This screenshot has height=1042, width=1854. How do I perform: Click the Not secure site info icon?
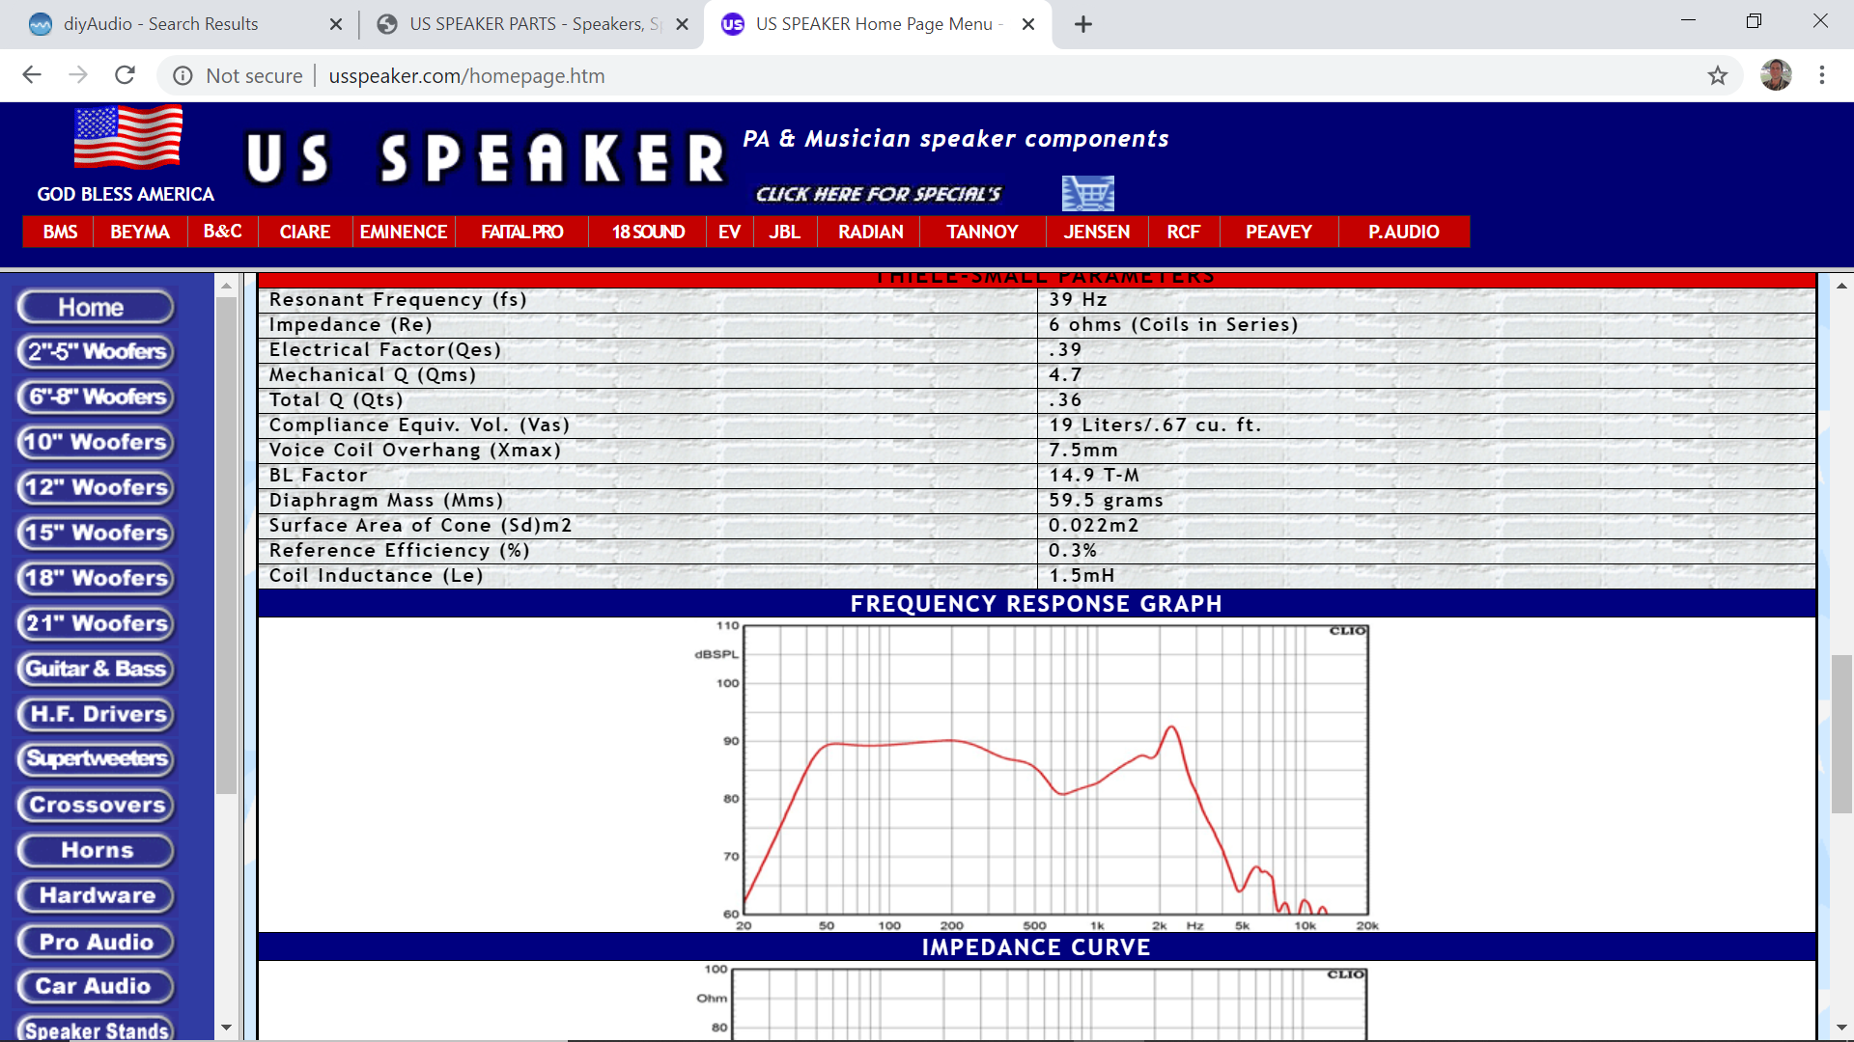click(183, 75)
